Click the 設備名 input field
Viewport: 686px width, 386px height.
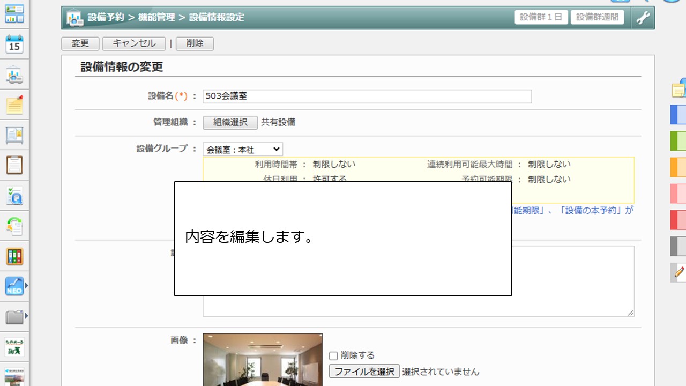click(x=367, y=96)
